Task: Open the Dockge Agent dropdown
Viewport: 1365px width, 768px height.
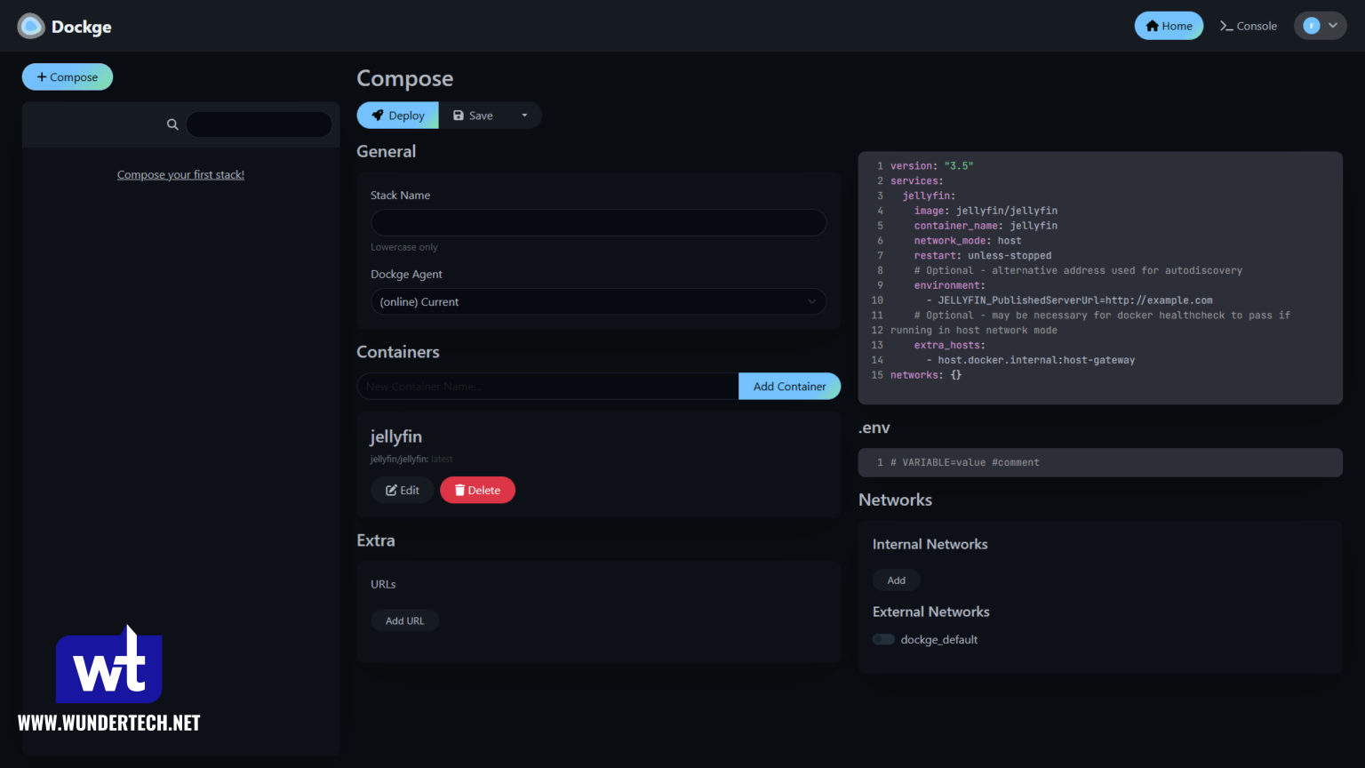Action: pyautogui.click(x=597, y=301)
